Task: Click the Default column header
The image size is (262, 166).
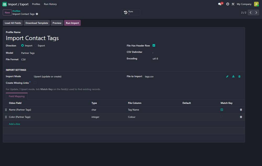Action: coord(187,103)
